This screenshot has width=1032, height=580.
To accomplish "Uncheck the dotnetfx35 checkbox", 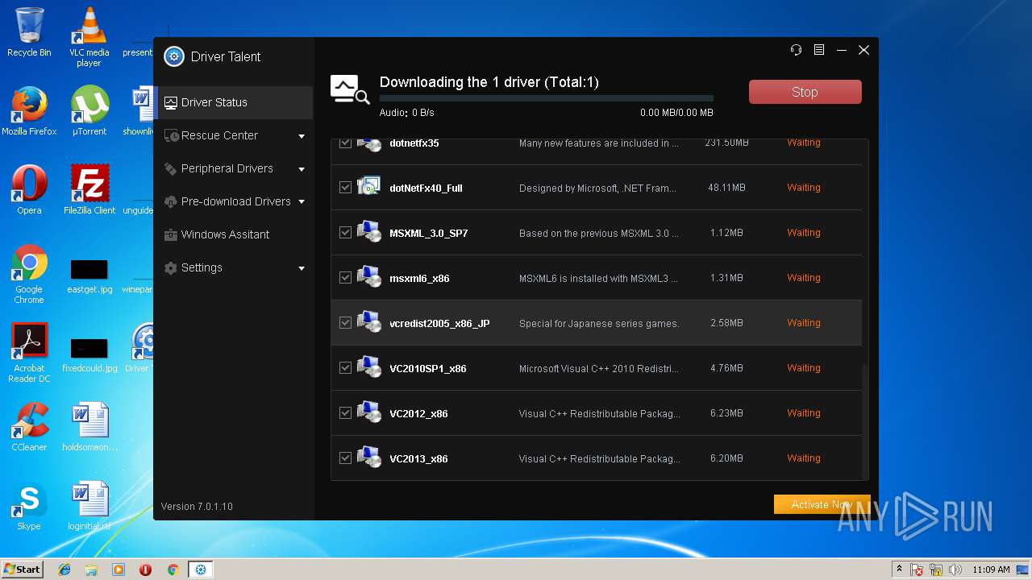I will 345,143.
